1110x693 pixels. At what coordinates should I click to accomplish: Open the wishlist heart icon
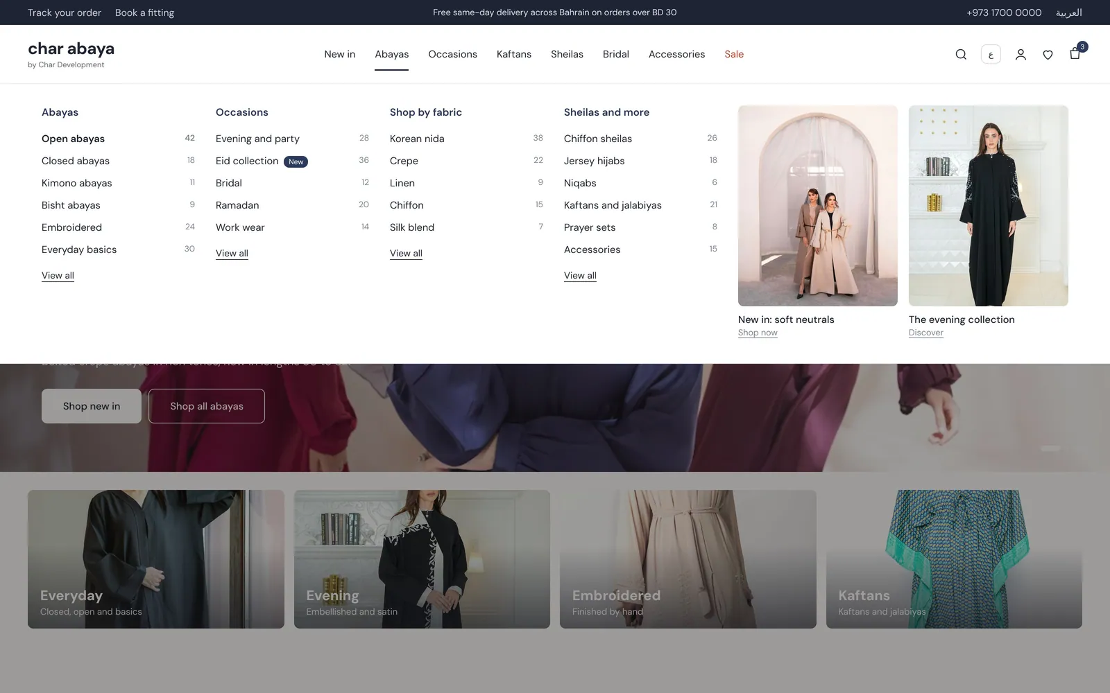pyautogui.click(x=1048, y=54)
